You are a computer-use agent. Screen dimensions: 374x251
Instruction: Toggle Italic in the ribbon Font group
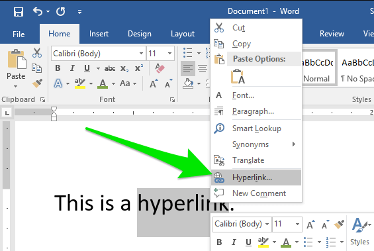click(72, 68)
